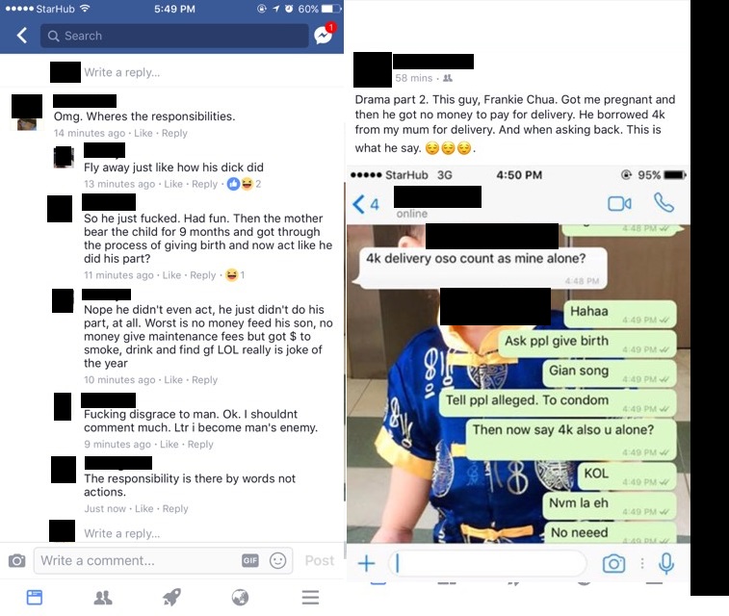The width and height of the screenshot is (729, 616).
Task: Start a WhatsApp video call
Action: 619,203
